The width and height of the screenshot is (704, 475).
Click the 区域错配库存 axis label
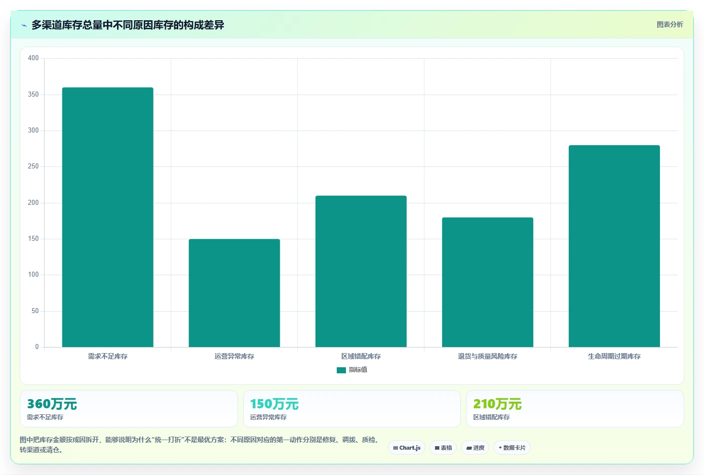pos(361,356)
